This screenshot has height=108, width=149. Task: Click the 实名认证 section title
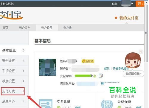[63, 102]
